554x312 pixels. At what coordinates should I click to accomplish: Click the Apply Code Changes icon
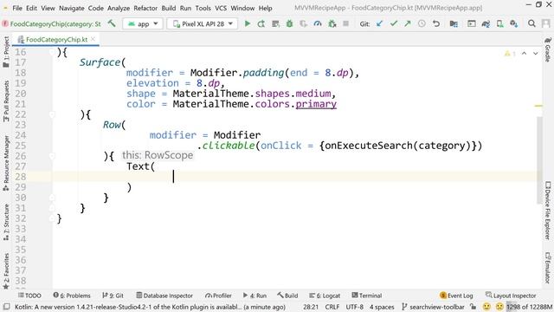(x=275, y=23)
